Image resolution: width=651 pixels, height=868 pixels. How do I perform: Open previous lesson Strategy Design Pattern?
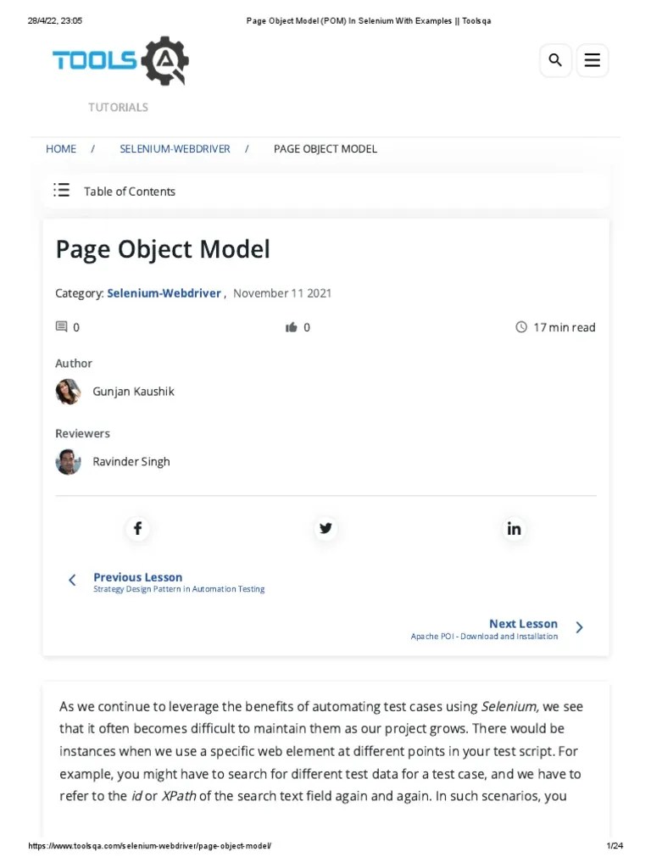pos(179,587)
